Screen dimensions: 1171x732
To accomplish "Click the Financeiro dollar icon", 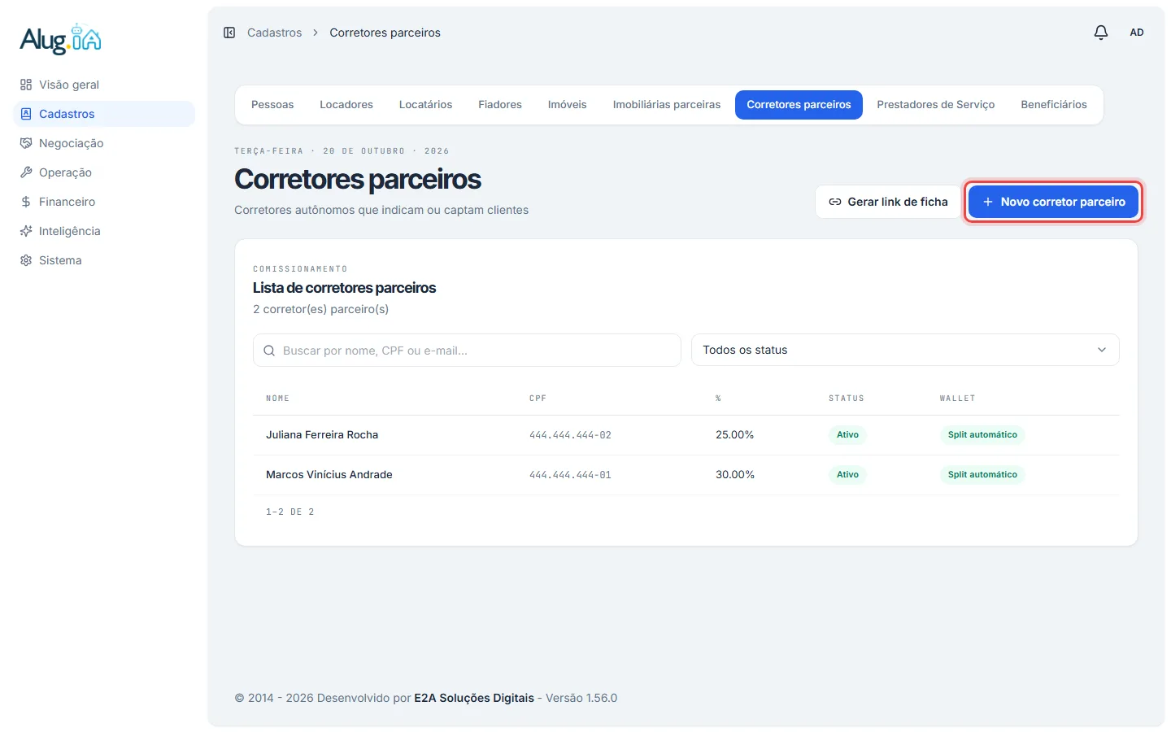I will tap(26, 202).
